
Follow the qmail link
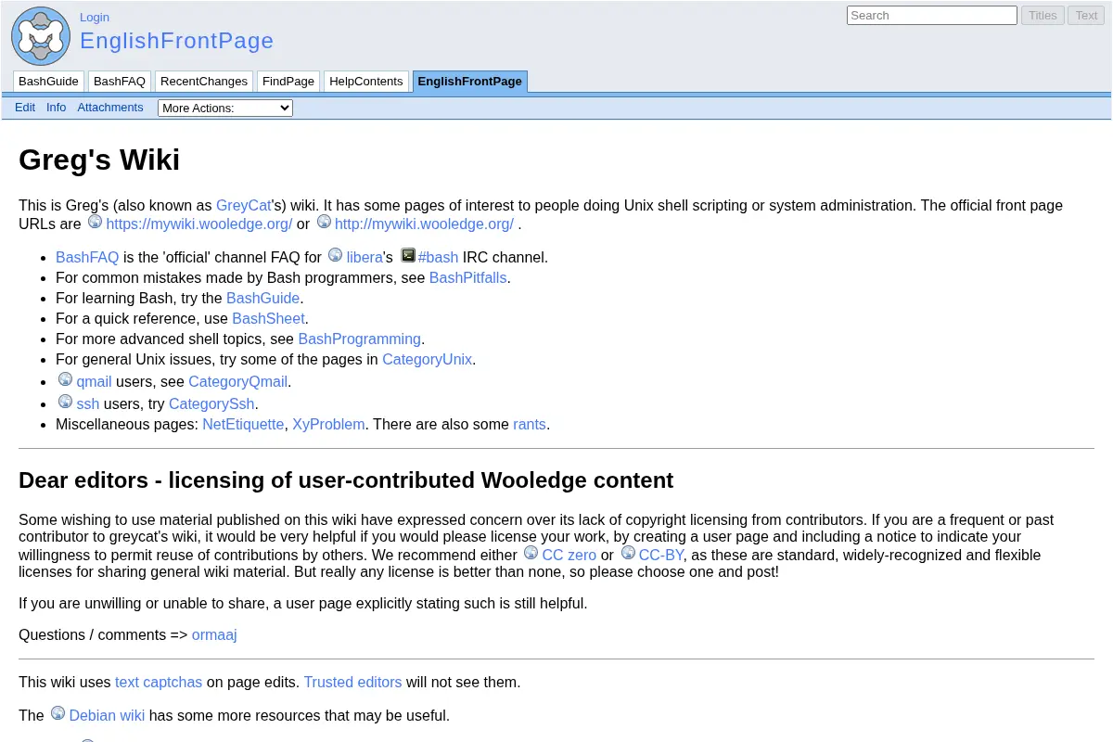coord(94,382)
